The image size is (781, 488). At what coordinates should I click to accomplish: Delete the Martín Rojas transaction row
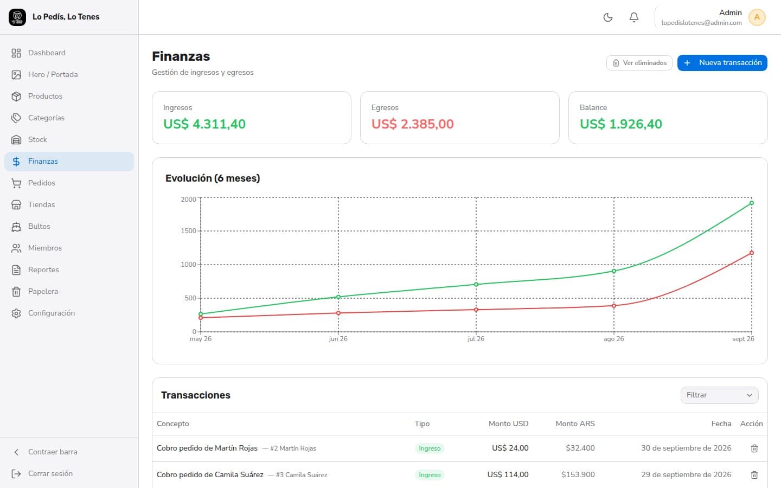(754, 448)
